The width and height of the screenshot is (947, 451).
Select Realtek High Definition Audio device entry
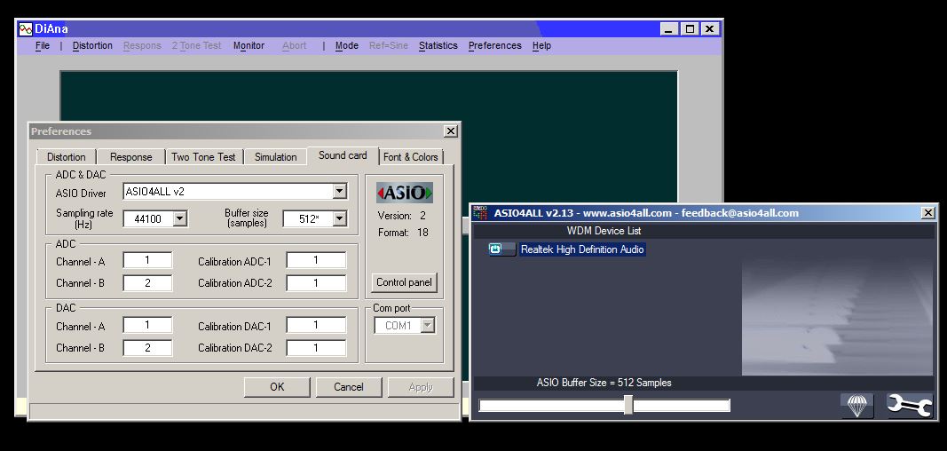pos(582,249)
